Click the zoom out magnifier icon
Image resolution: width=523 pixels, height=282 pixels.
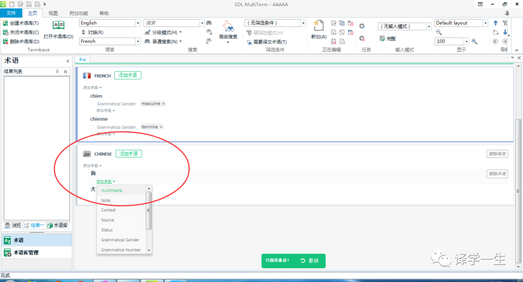(439, 32)
